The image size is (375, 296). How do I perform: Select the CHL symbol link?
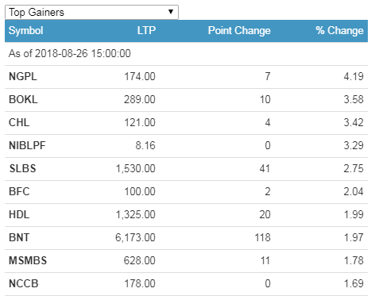[19, 122]
